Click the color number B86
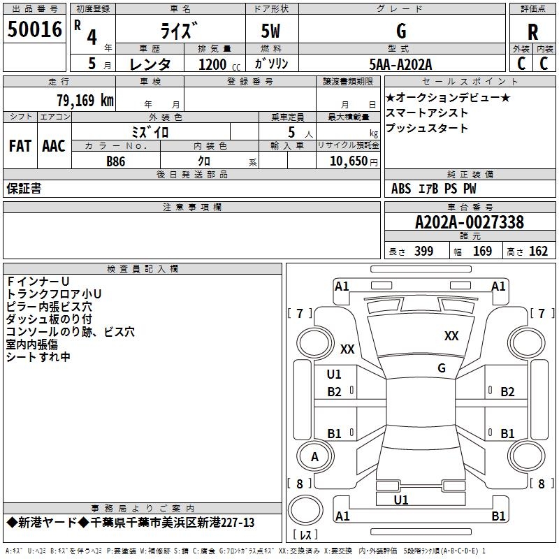Image resolution: width=559 pixels, height=559 pixels. [116, 161]
